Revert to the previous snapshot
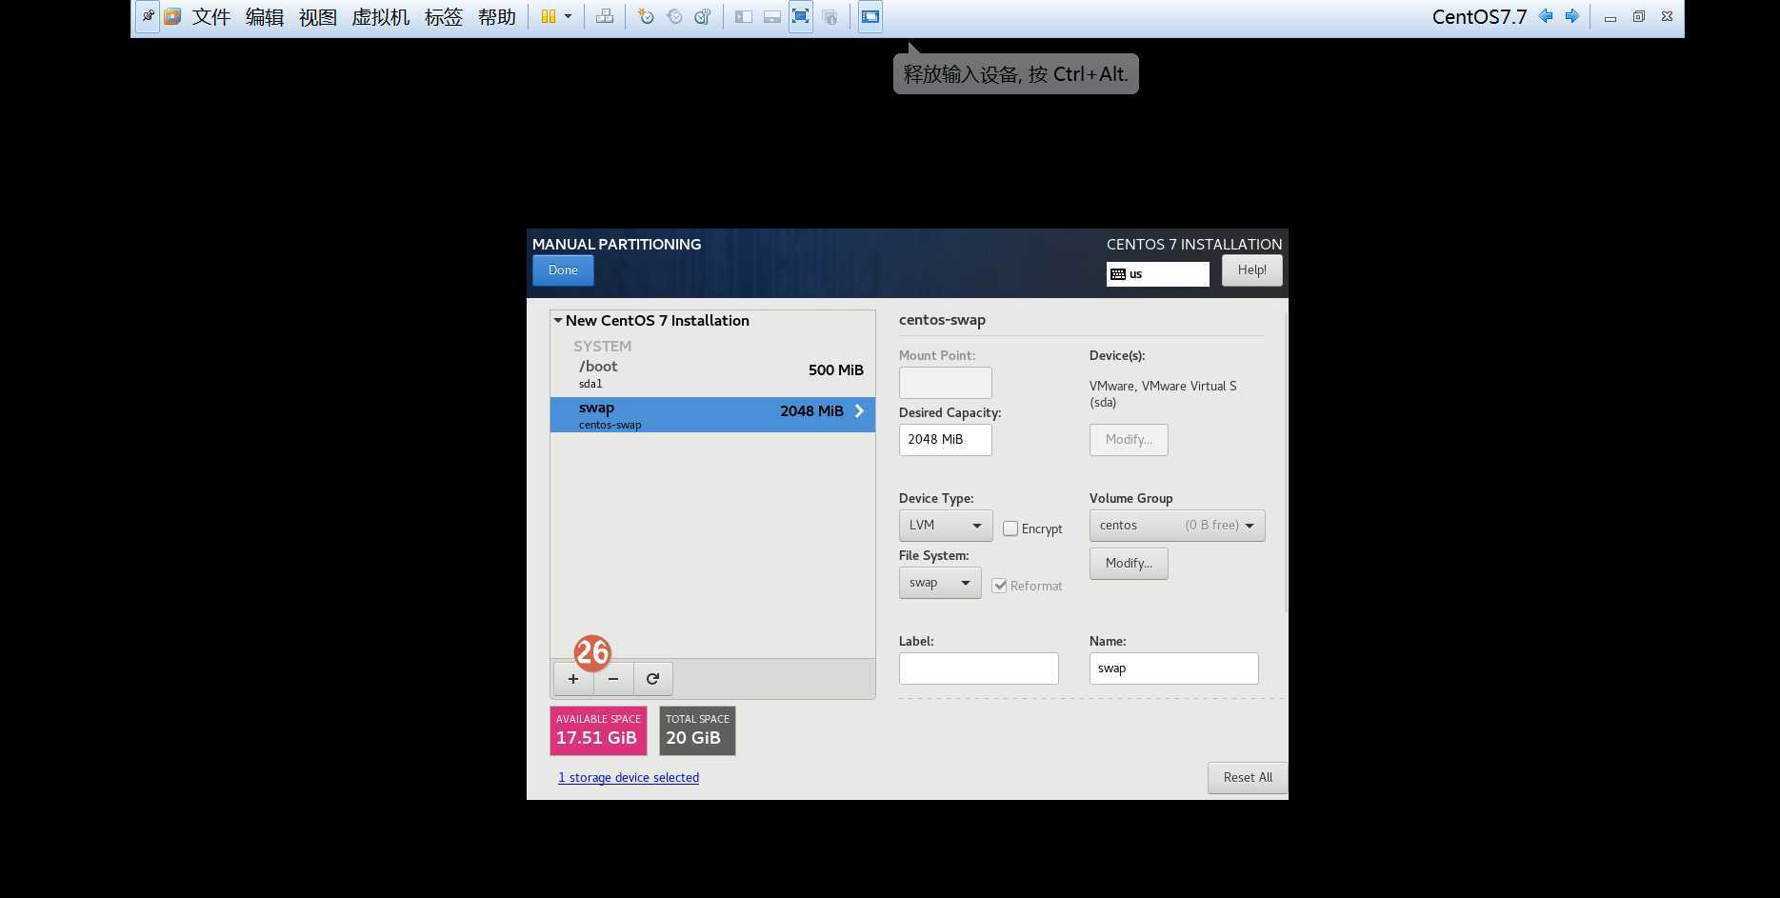Viewport: 1780px width, 898px height. [674, 16]
